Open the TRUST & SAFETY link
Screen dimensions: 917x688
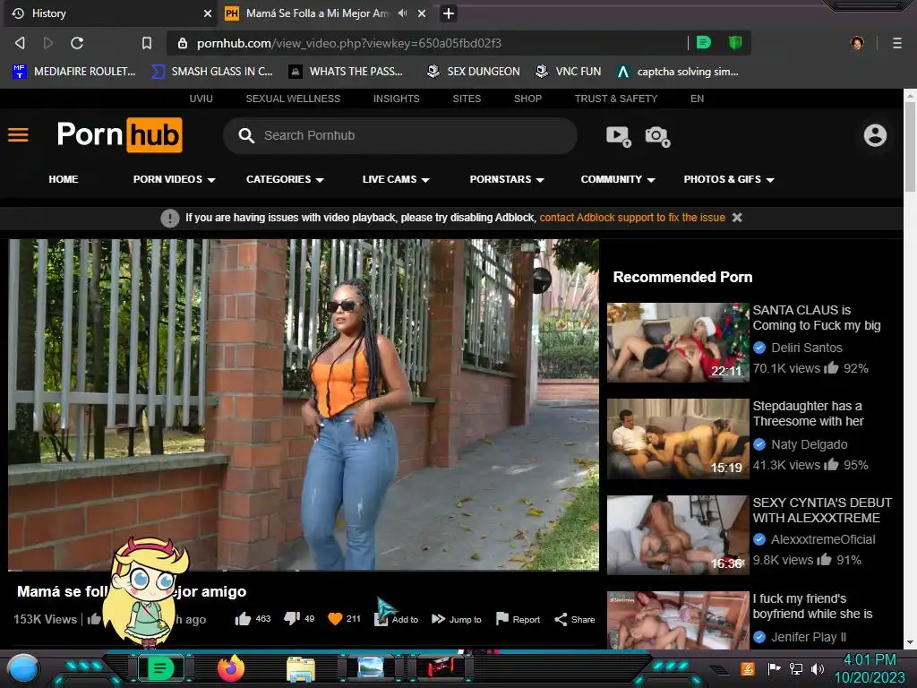click(x=616, y=99)
